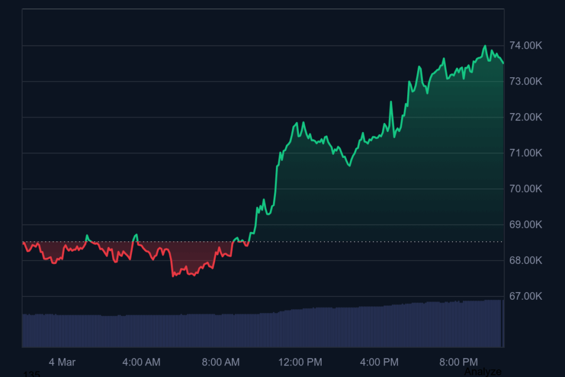Screen dimensions: 565x377
Task: Select the 67.00K price axis label
Action: (525, 296)
